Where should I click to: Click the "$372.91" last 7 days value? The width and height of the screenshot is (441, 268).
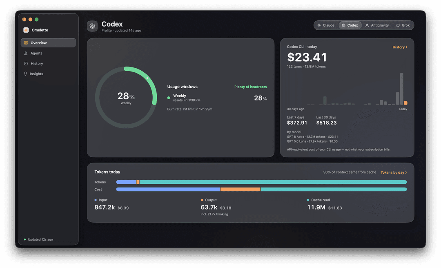click(x=297, y=123)
